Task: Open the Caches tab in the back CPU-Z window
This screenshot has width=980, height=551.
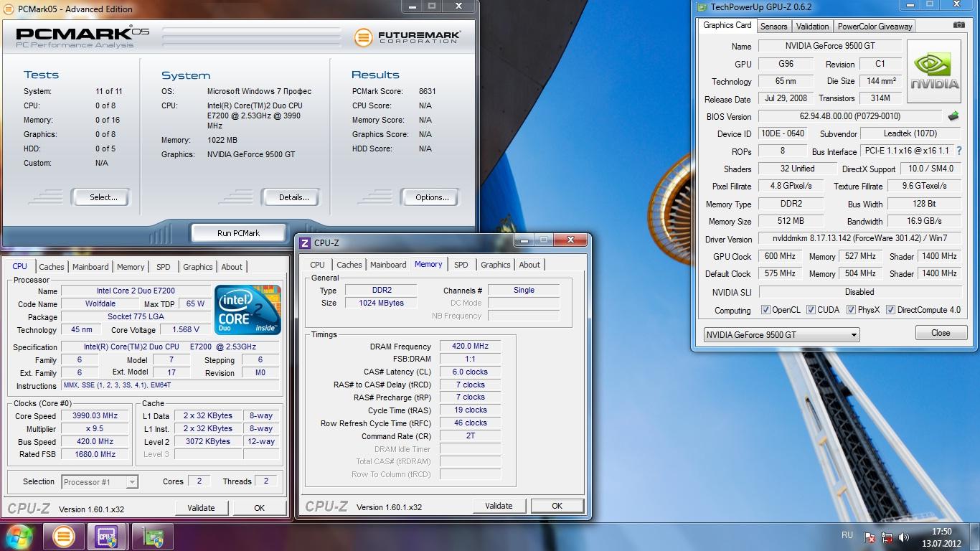Action: tap(52, 267)
